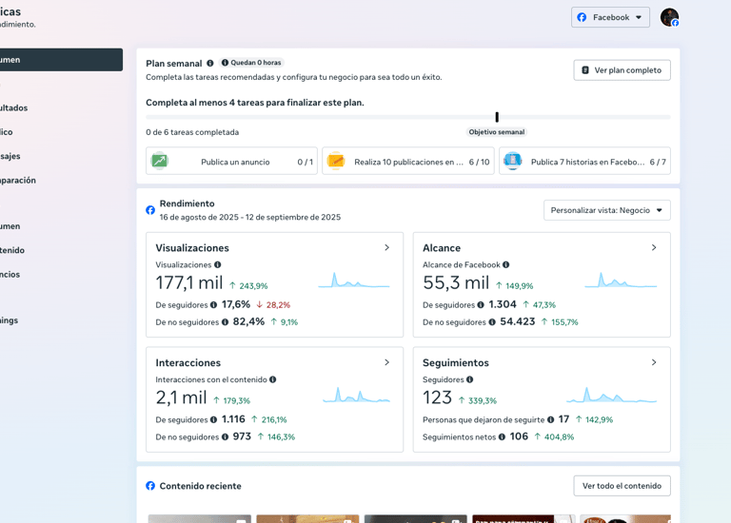The image size is (731, 523).
Task: Open the Publica un anuncio task
Action: click(231, 162)
